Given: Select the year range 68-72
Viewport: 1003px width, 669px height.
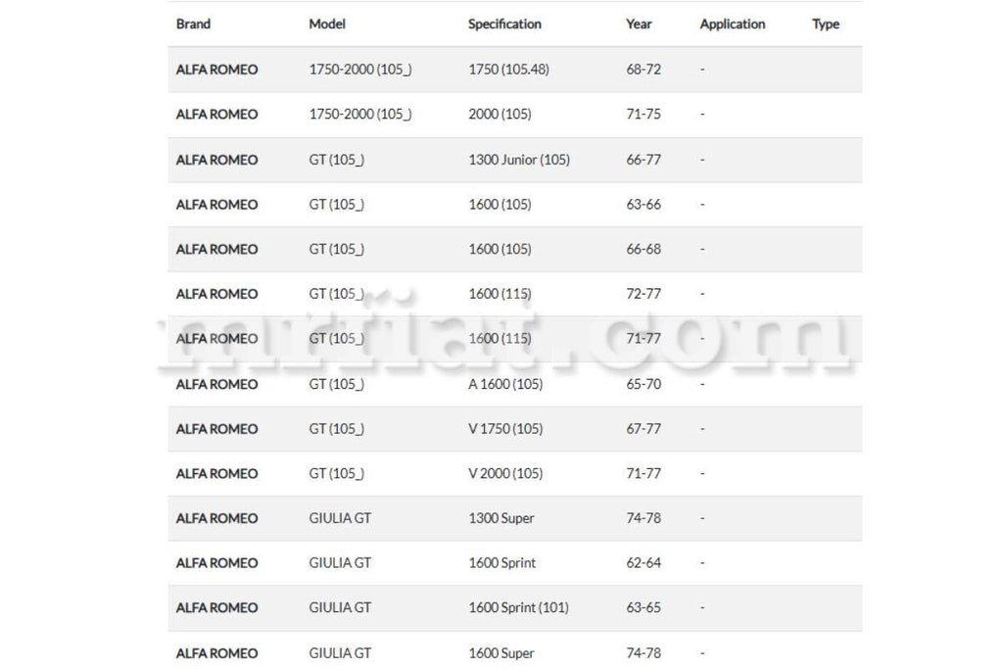Looking at the screenshot, I should (x=644, y=70).
